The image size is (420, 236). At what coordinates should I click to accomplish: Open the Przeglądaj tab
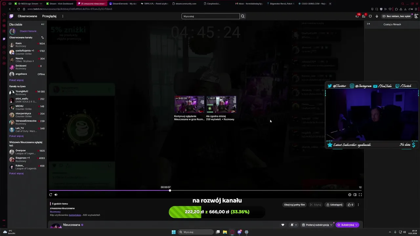(x=49, y=16)
